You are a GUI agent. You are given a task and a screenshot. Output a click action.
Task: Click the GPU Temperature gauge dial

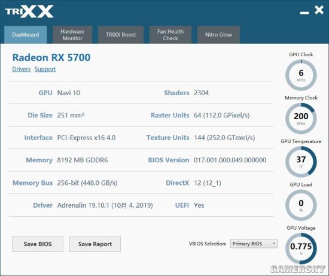tap(301, 162)
